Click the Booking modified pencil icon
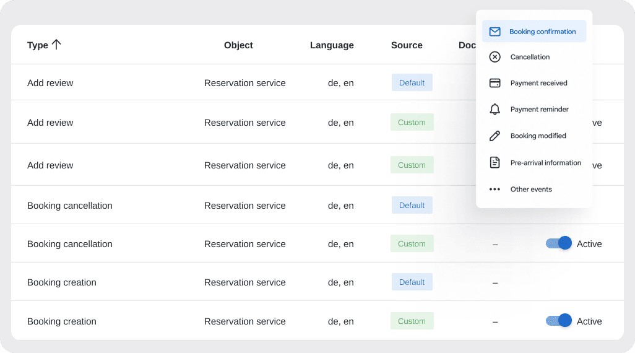Viewport: 635px width, 353px height. click(x=495, y=136)
